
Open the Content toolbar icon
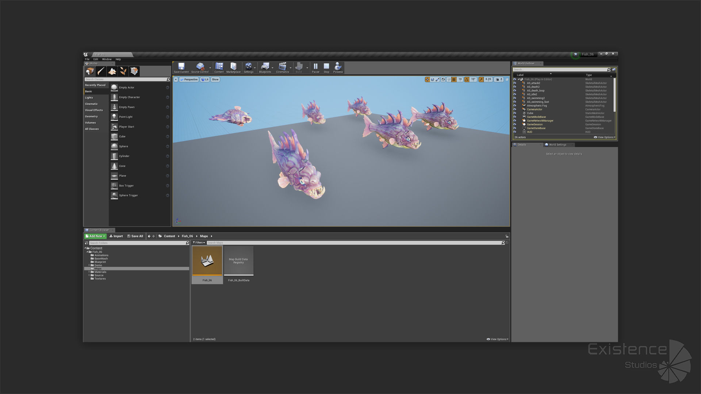[x=219, y=68]
